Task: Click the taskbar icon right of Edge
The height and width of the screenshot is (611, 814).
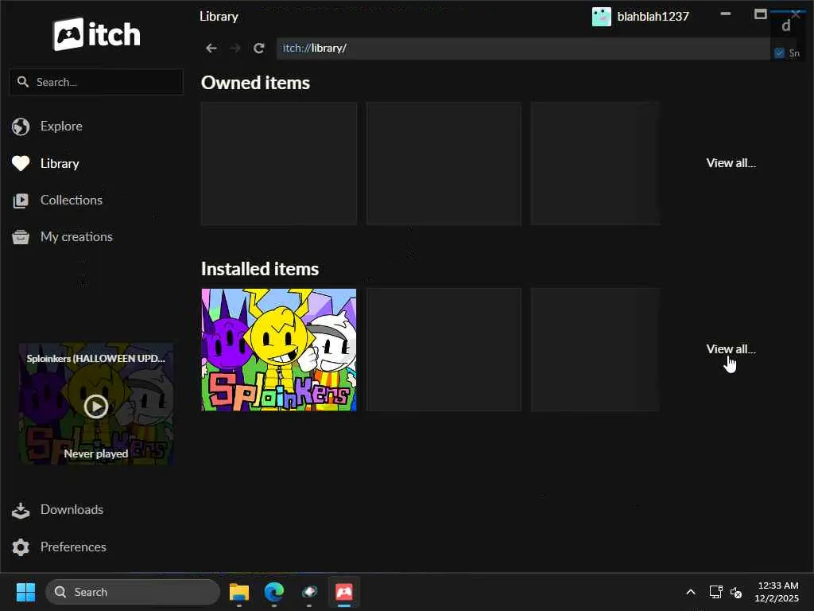Action: (x=309, y=592)
